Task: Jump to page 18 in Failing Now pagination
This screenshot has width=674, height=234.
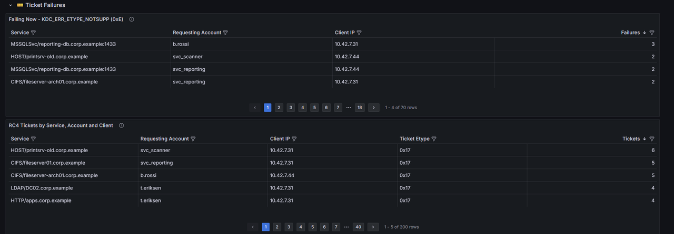Action: point(360,108)
